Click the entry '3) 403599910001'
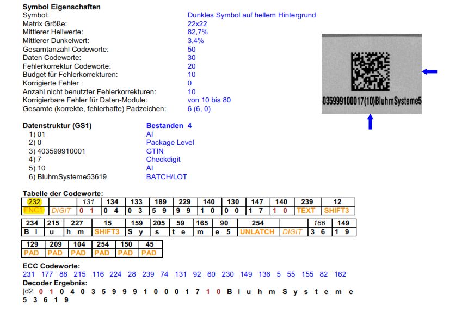 57,151
